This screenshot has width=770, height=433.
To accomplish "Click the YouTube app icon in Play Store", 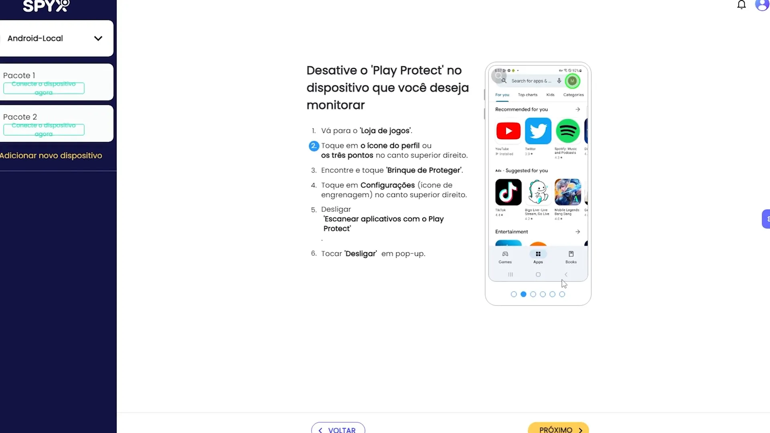I will click(508, 131).
